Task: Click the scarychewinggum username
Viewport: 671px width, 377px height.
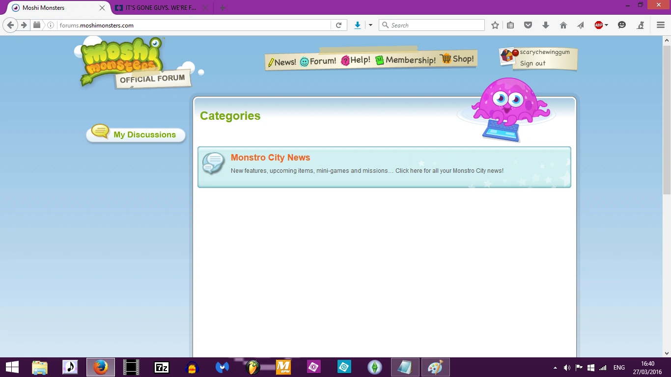Action: click(x=545, y=52)
